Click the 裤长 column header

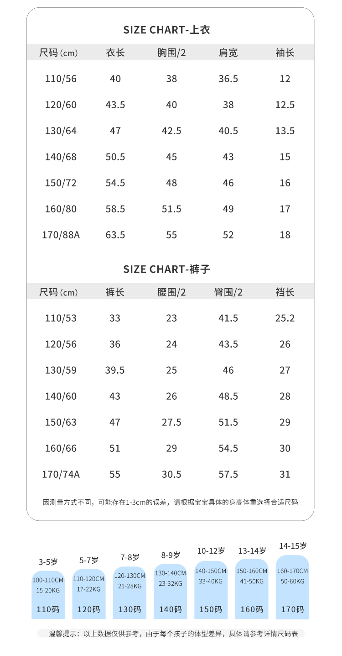[115, 292]
